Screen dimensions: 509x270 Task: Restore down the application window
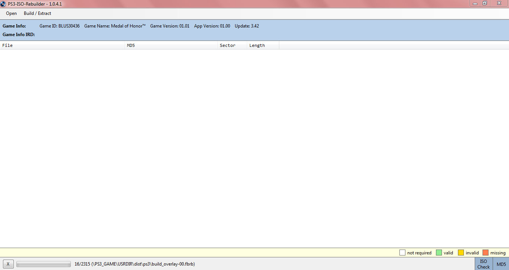pos(485,3)
